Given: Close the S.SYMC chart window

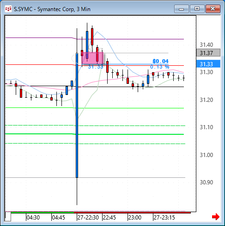Looking at the screenshot, I should pyautogui.click(x=213, y=9).
